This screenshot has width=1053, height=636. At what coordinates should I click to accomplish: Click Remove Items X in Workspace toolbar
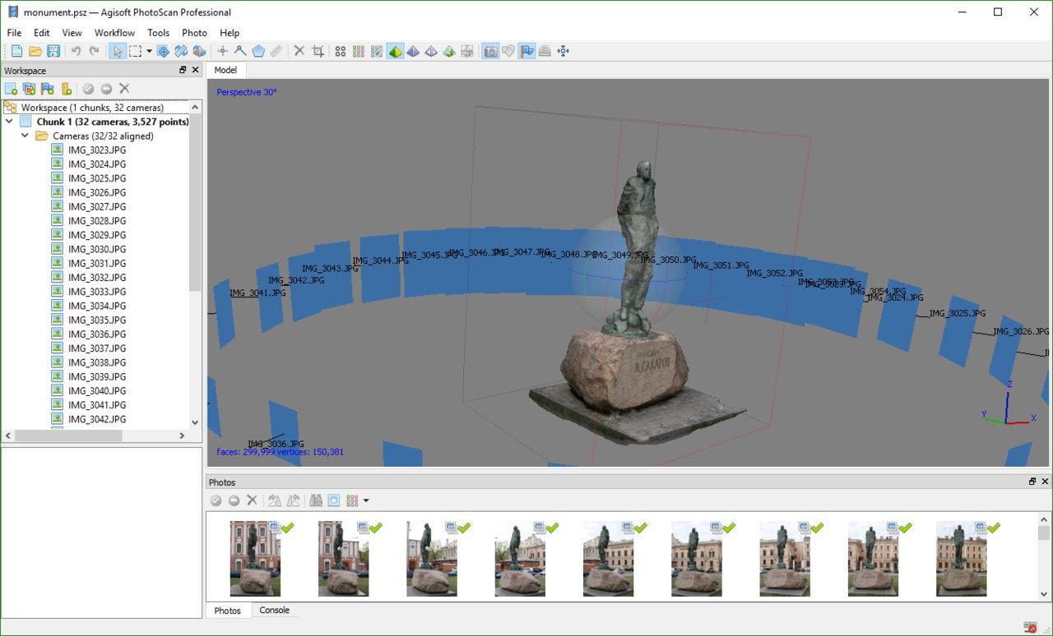124,89
